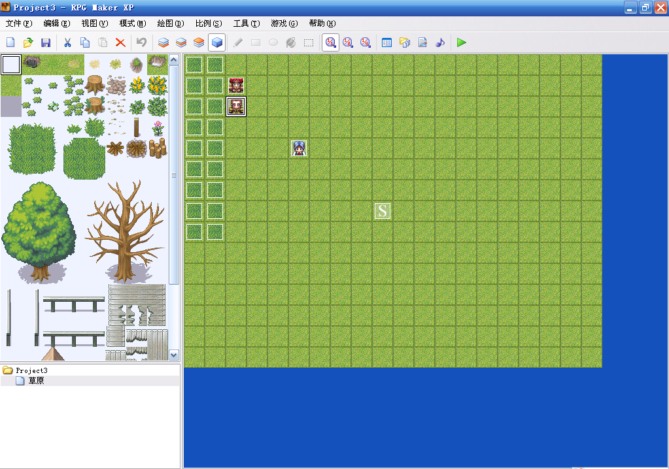This screenshot has width=669, height=469.
Task: Open the Sound Test music note icon
Action: (x=440, y=42)
